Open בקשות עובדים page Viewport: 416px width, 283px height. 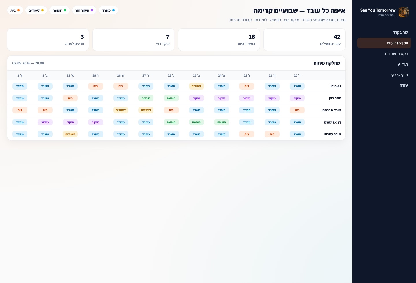pos(384,54)
